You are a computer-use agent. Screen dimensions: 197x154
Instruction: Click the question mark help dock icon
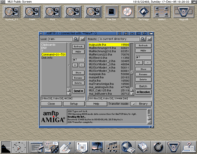189,147
